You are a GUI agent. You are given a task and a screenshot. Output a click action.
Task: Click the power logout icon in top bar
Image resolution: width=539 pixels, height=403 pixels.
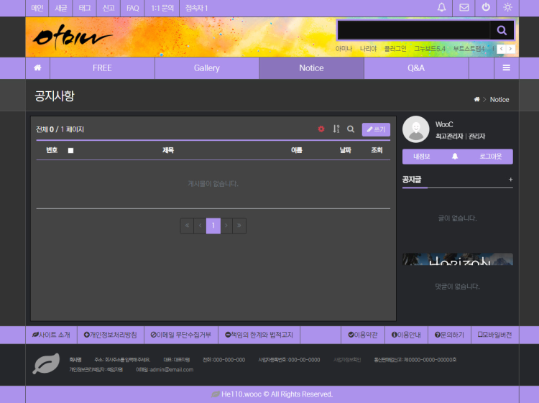[486, 8]
